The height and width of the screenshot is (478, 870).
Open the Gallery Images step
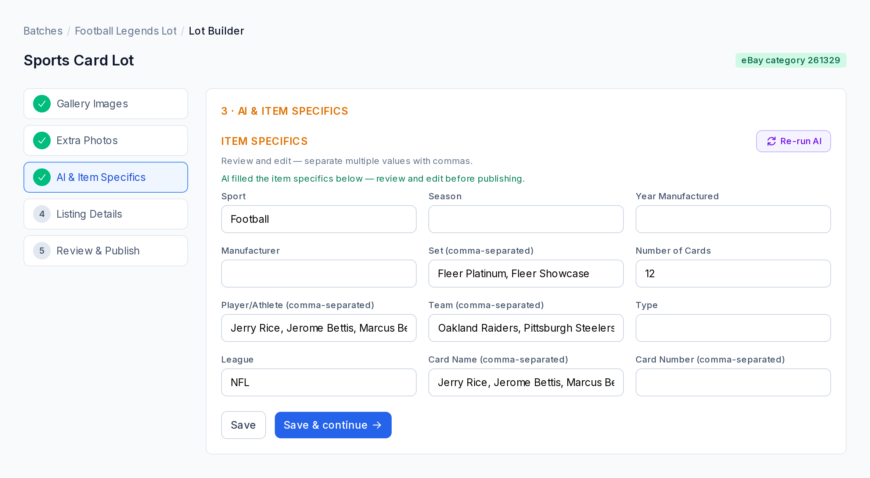106,104
